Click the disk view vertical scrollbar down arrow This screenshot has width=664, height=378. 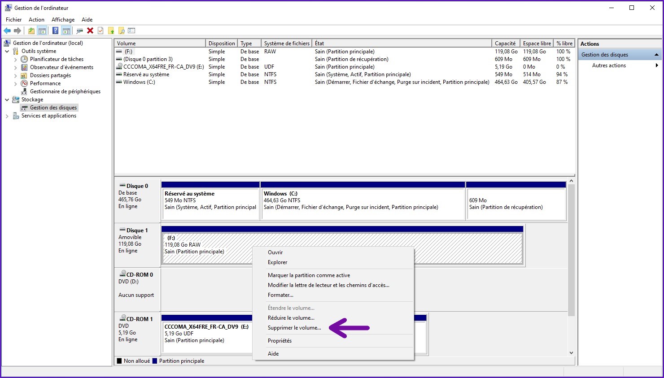571,353
